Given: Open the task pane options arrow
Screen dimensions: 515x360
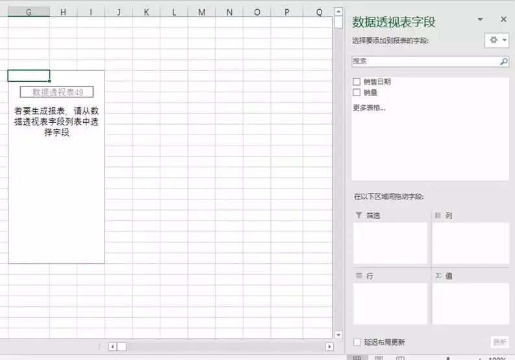Looking at the screenshot, I should pyautogui.click(x=480, y=19).
